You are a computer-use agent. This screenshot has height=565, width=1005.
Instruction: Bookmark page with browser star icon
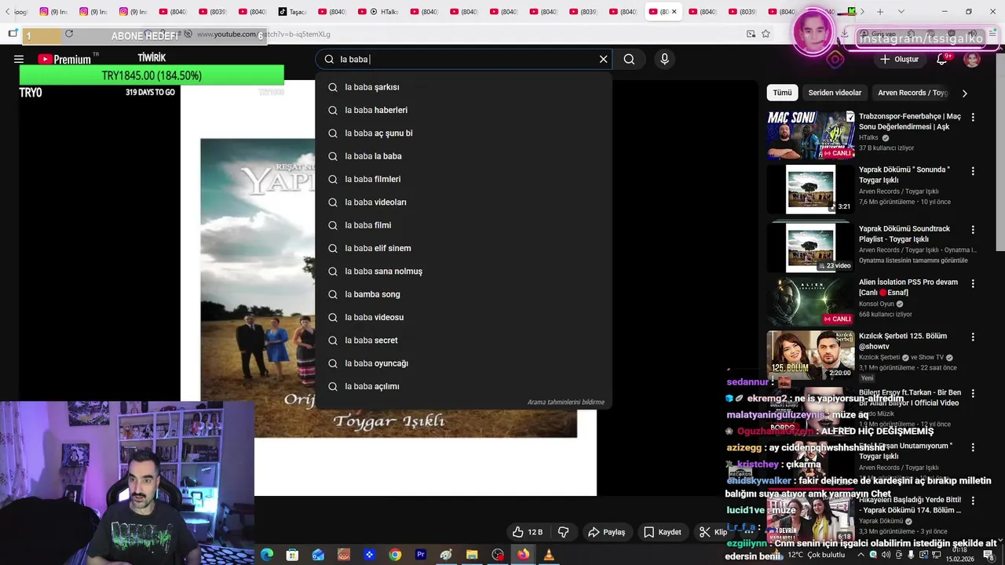[x=766, y=34]
